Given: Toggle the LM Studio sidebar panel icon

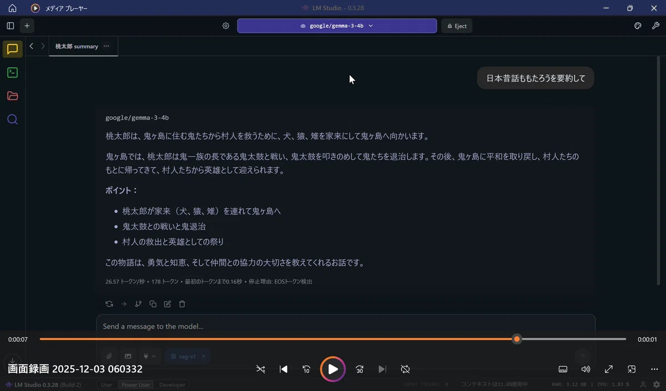Looking at the screenshot, I should [x=10, y=26].
